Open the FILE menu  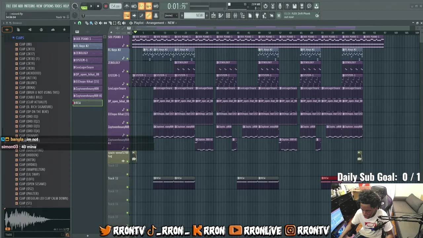coord(8,6)
